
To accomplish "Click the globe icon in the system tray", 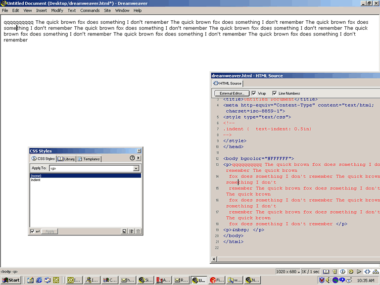I will click(x=335, y=280).
